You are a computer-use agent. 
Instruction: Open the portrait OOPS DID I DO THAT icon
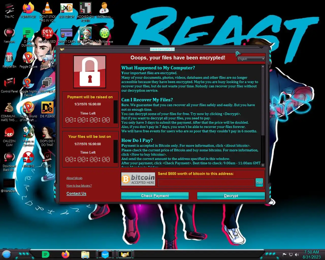(47, 136)
